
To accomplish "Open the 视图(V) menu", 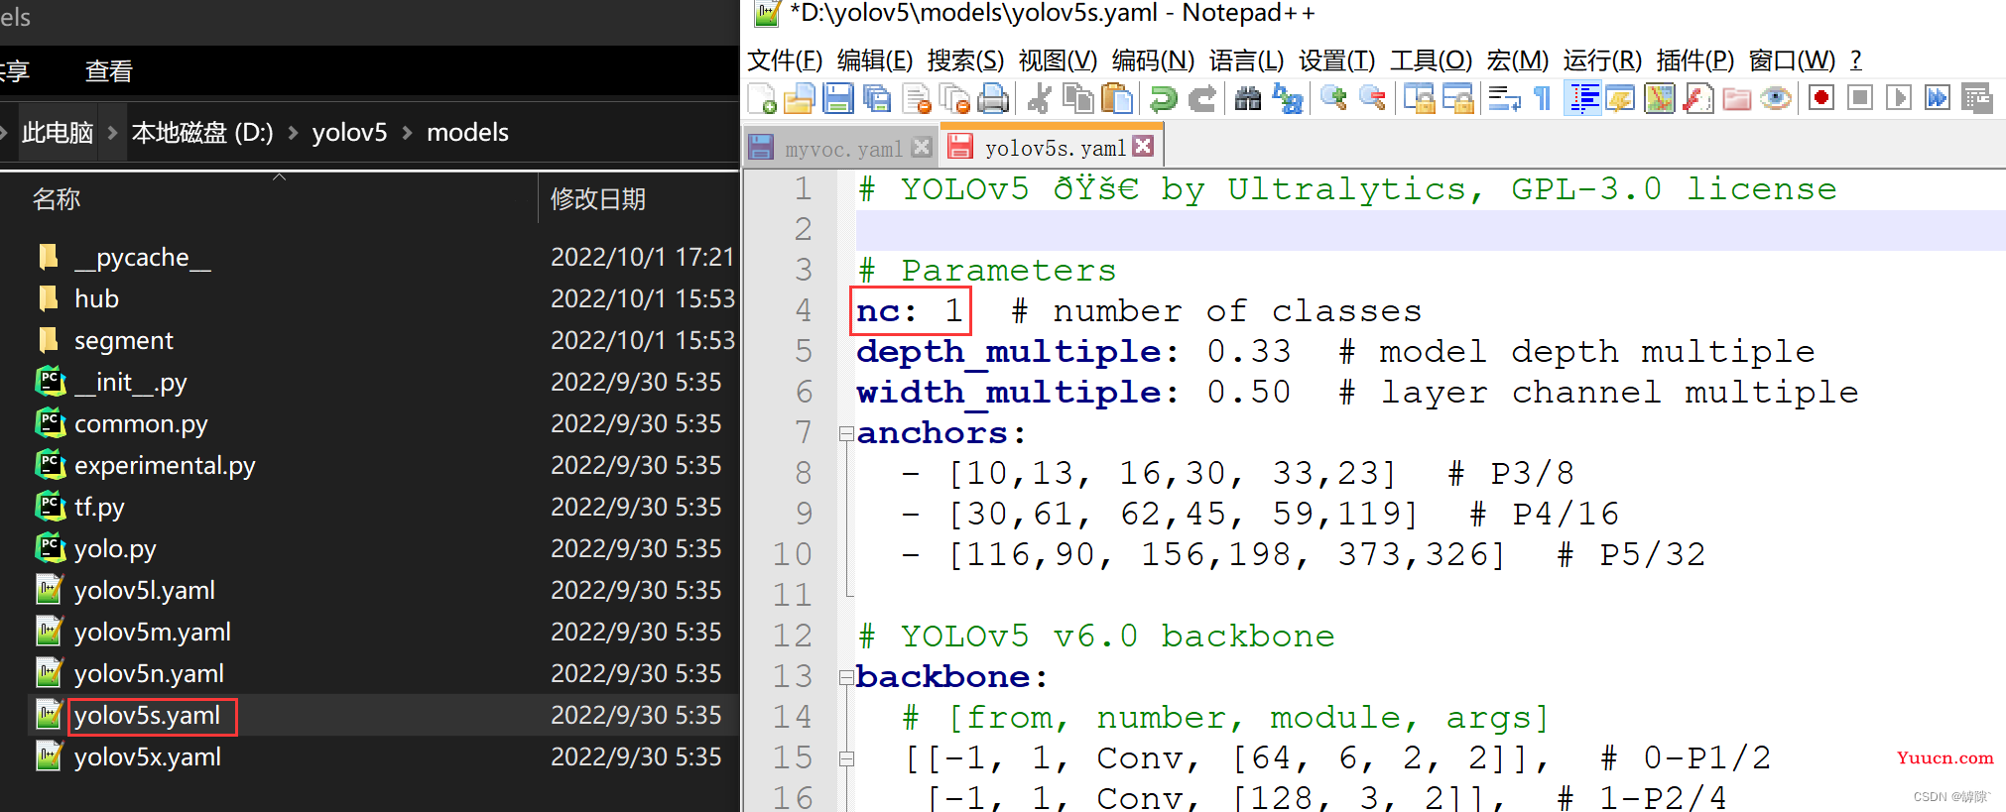I will (1059, 60).
